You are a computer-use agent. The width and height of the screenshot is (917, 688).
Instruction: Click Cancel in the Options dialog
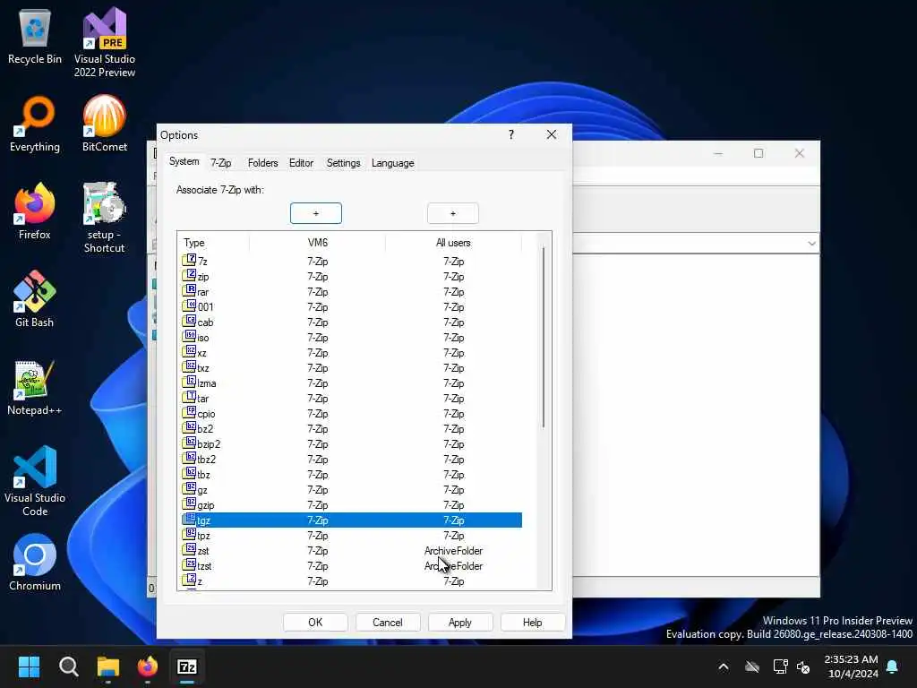coord(388,623)
